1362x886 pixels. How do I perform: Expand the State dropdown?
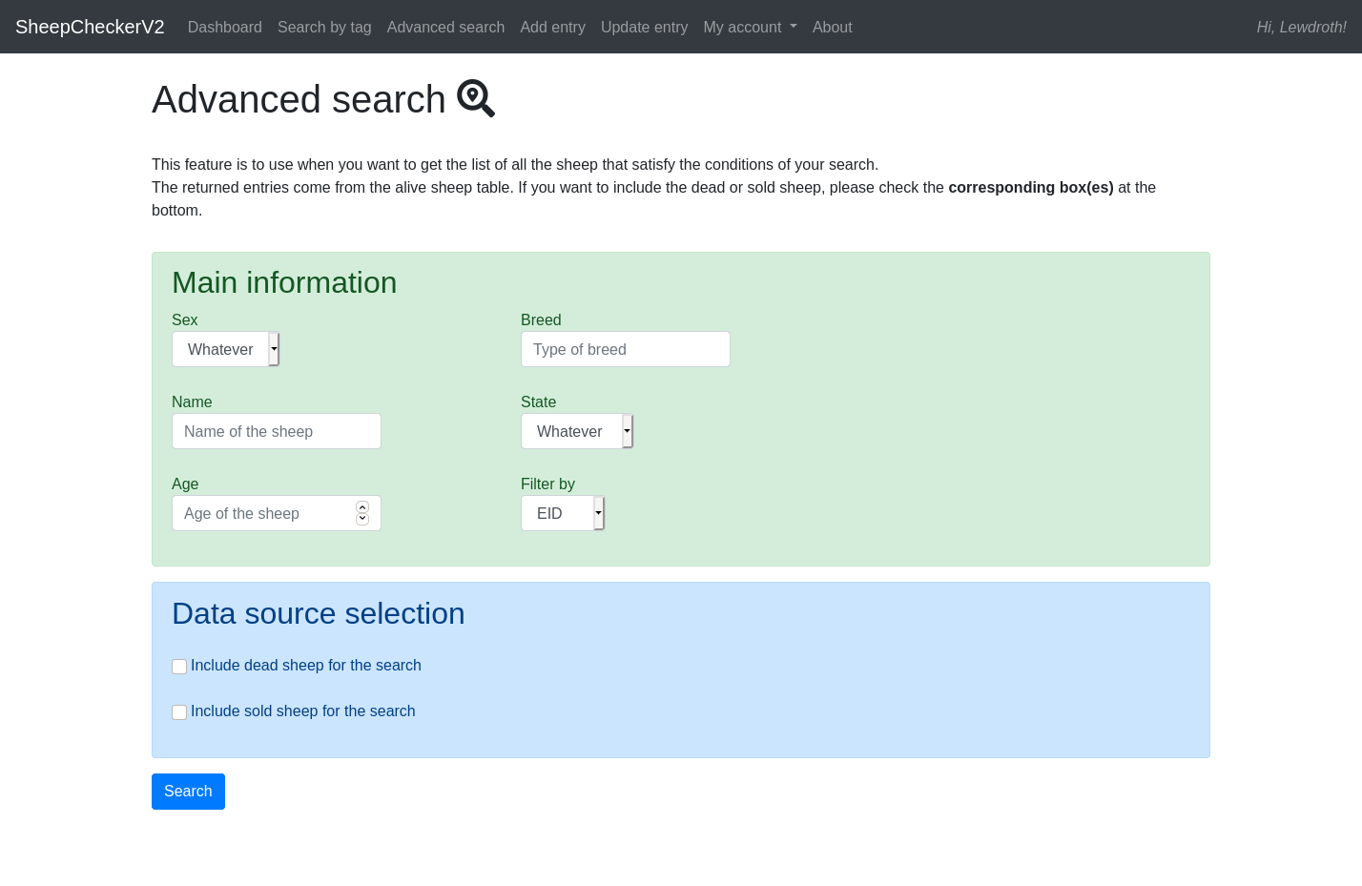point(577,431)
